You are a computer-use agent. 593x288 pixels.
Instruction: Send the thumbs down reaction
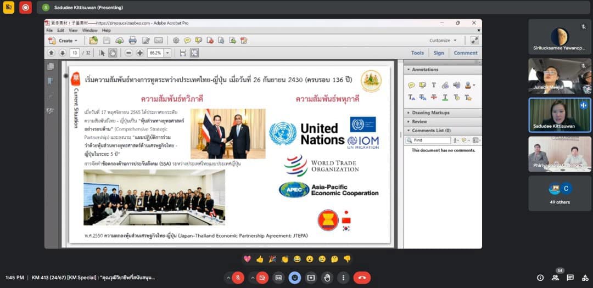point(347,259)
